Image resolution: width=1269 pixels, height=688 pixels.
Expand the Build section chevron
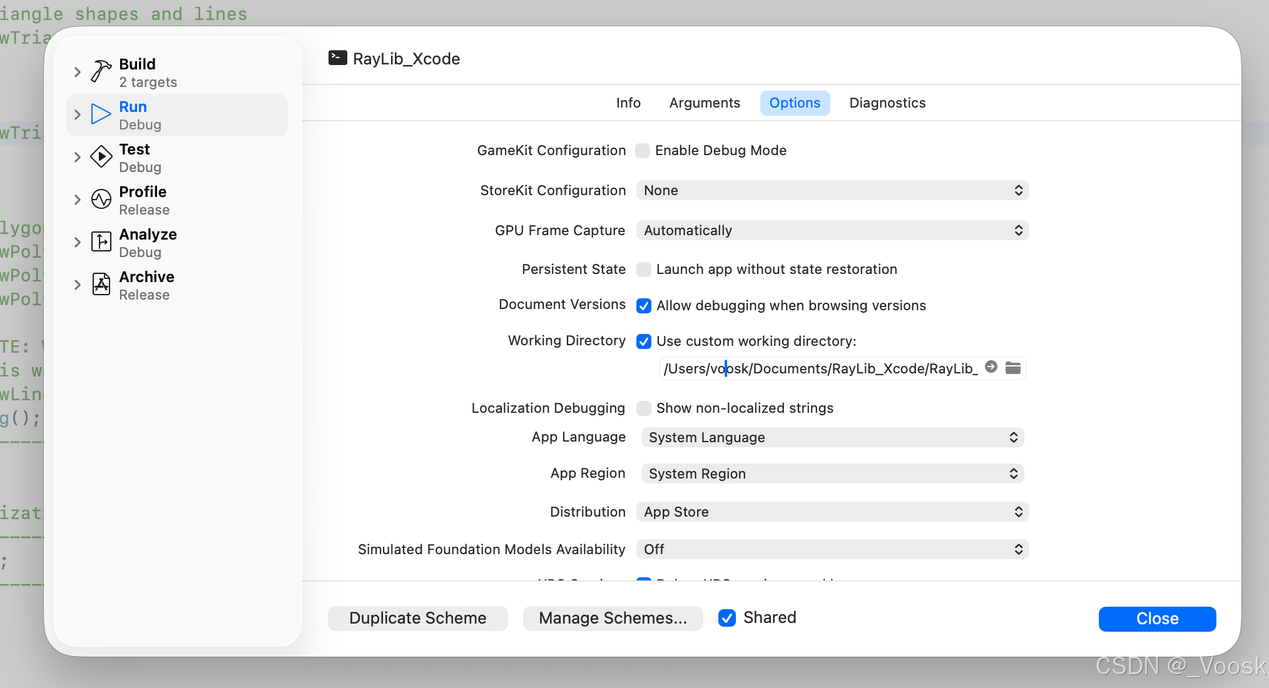(x=78, y=72)
